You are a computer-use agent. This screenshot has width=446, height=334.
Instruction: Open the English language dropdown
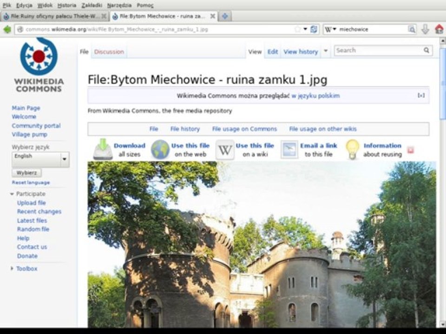coord(41,159)
